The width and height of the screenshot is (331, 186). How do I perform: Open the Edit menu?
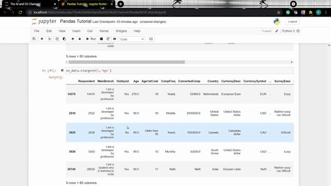49,31
